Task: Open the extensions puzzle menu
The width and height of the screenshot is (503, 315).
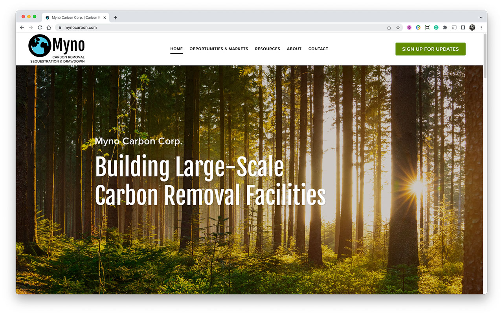Action: [x=445, y=27]
